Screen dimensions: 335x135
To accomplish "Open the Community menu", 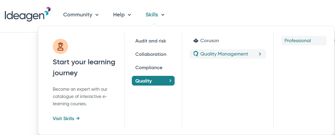I will coord(81,15).
